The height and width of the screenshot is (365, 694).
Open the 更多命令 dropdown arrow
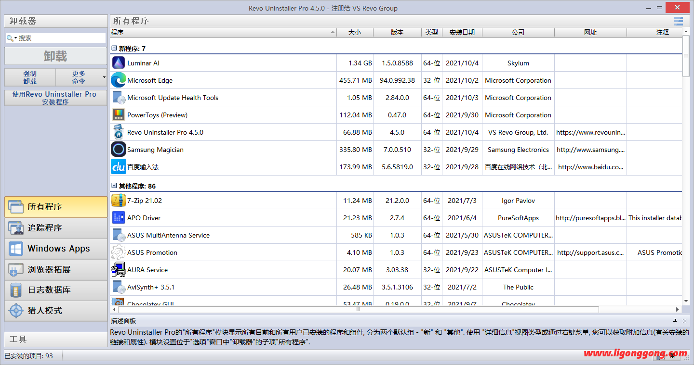tap(104, 77)
